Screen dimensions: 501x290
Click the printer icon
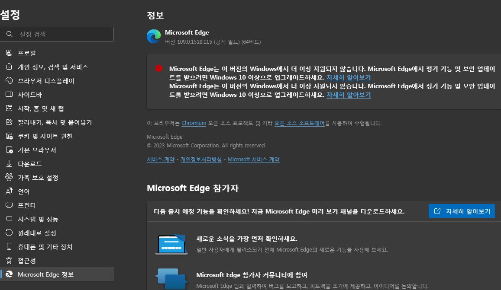tap(9, 205)
